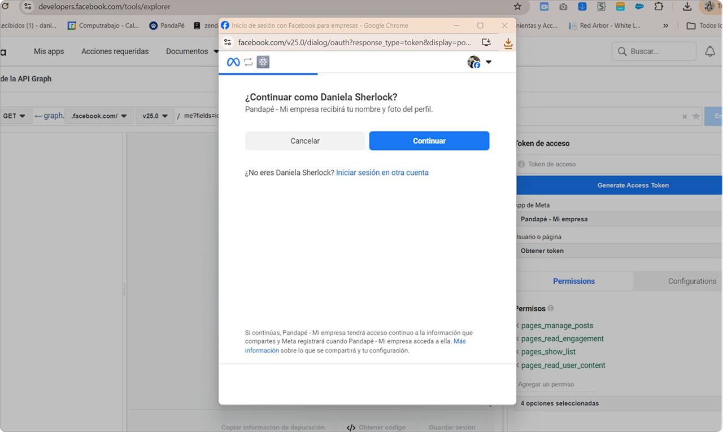723x432 pixels.
Task: Open the notifications bell icon
Action: coord(710,51)
